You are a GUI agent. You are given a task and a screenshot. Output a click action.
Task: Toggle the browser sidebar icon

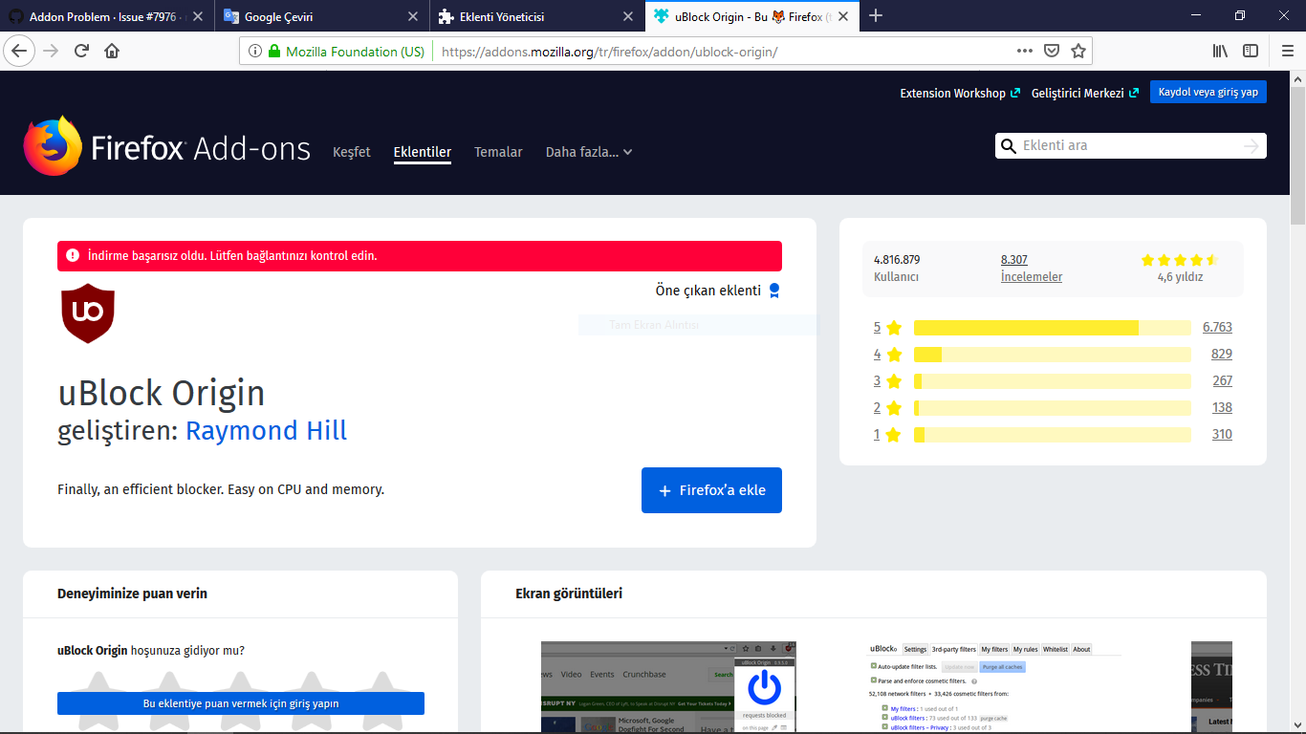[1251, 51]
